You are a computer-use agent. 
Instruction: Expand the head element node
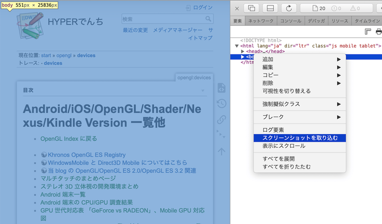point(243,51)
